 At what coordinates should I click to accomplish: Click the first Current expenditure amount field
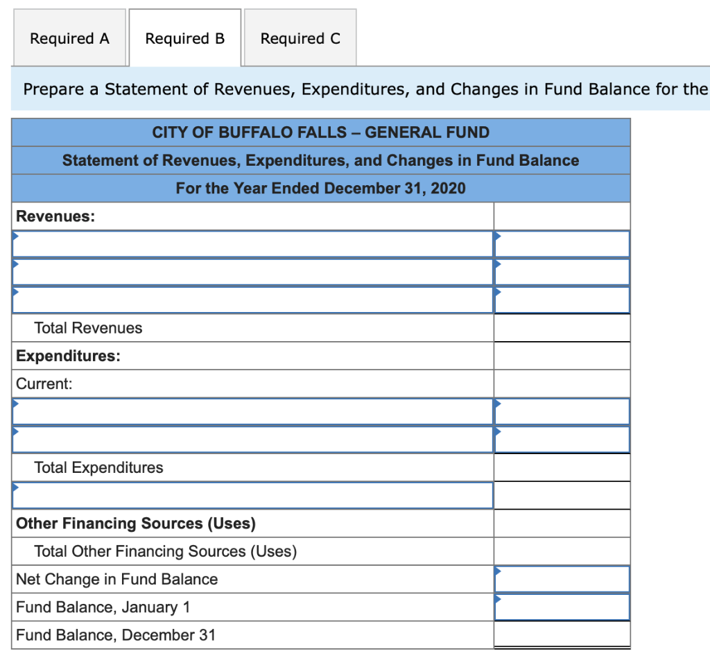tap(562, 411)
